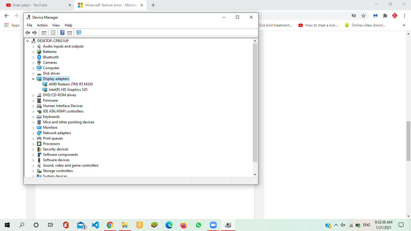Open File Explorer from the taskbar
Viewport: 411px width, 231px height.
click(125, 225)
